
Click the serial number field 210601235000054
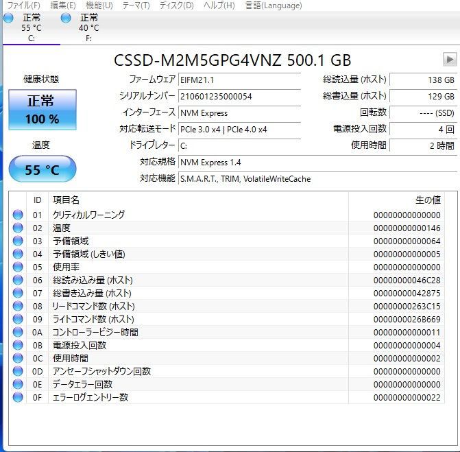(239, 96)
